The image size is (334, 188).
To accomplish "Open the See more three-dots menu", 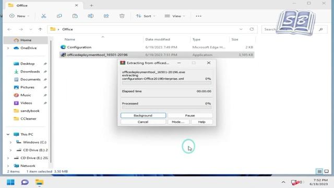I will pyautogui.click(x=198, y=16).
